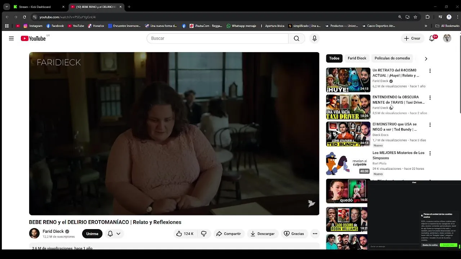The image size is (461, 259).
Task: Click Farid Dieck channel avatar
Action: [34, 233]
